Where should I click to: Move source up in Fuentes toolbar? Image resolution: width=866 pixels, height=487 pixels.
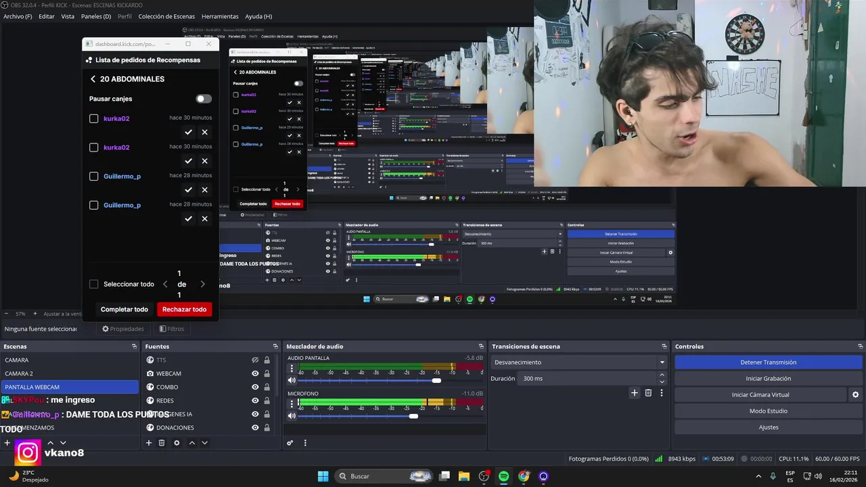tap(191, 443)
